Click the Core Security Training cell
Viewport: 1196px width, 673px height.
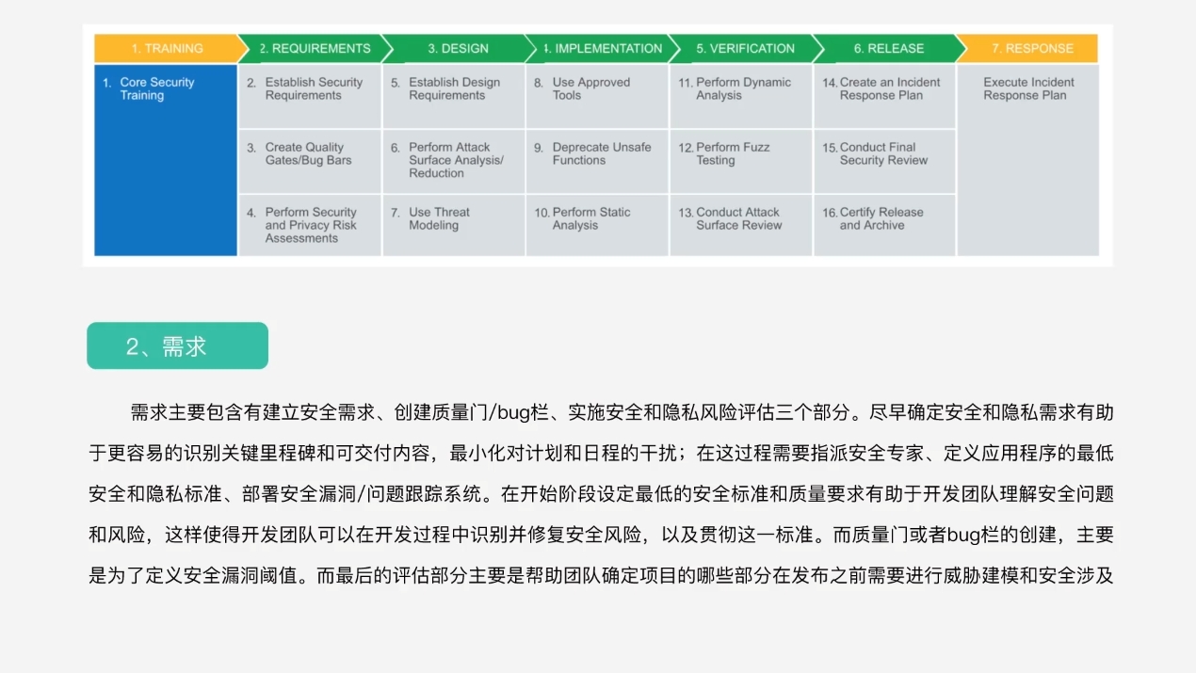coord(166,160)
